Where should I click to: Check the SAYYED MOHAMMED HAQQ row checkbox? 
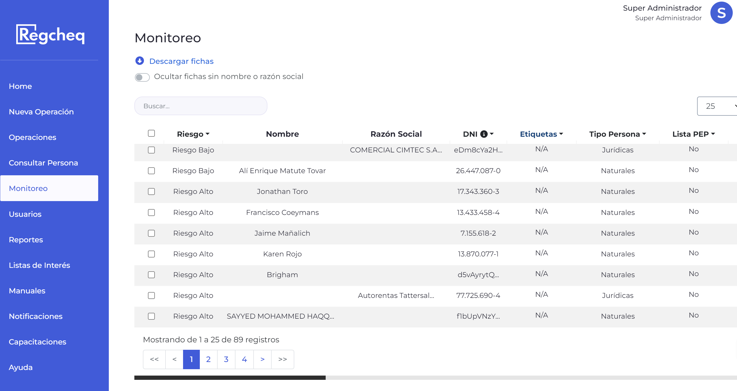tap(151, 316)
